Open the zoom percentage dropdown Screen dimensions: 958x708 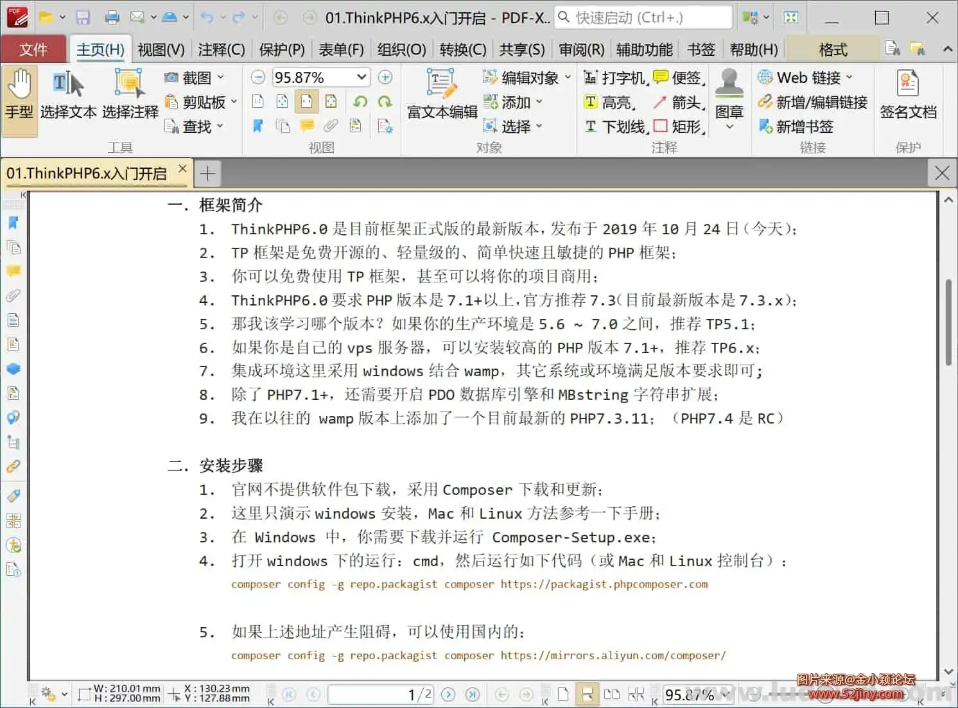pyautogui.click(x=363, y=77)
